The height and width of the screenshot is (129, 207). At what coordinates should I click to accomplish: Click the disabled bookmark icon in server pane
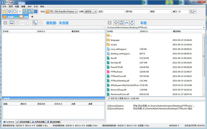17,23
